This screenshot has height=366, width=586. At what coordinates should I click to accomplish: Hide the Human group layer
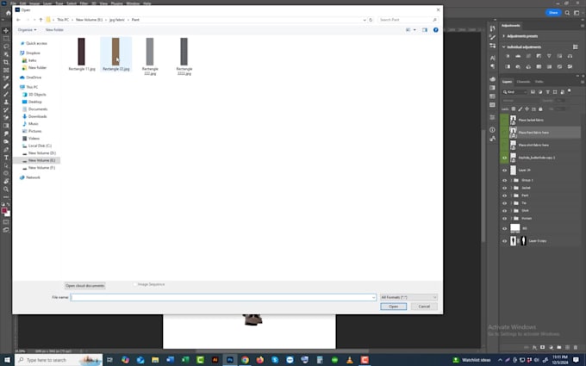[x=504, y=219]
